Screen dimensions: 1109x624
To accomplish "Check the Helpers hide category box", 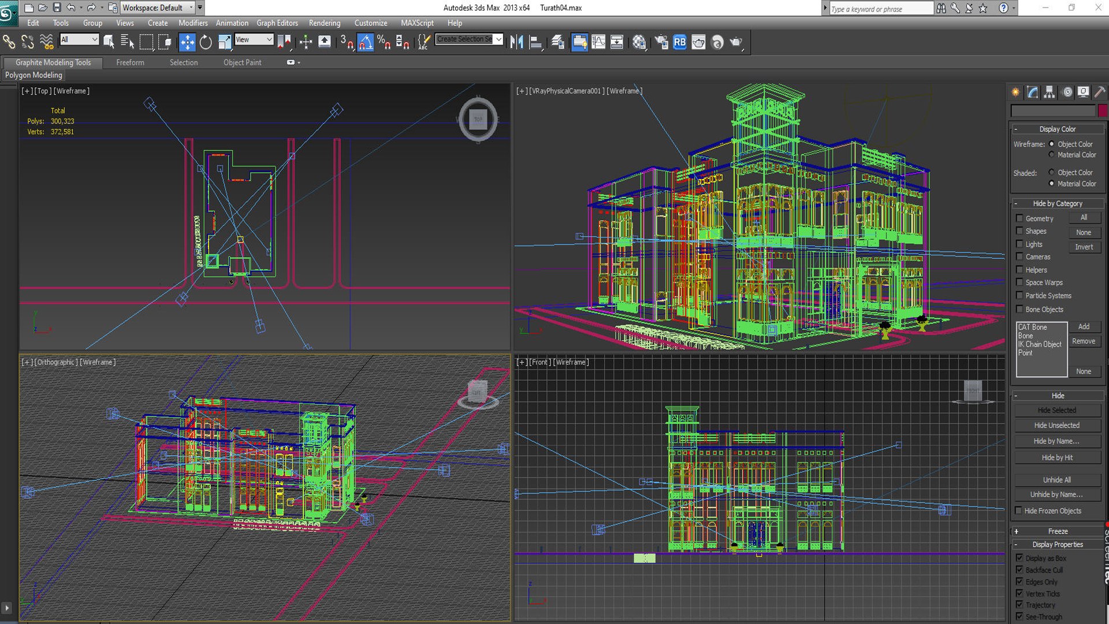I will tap(1019, 270).
